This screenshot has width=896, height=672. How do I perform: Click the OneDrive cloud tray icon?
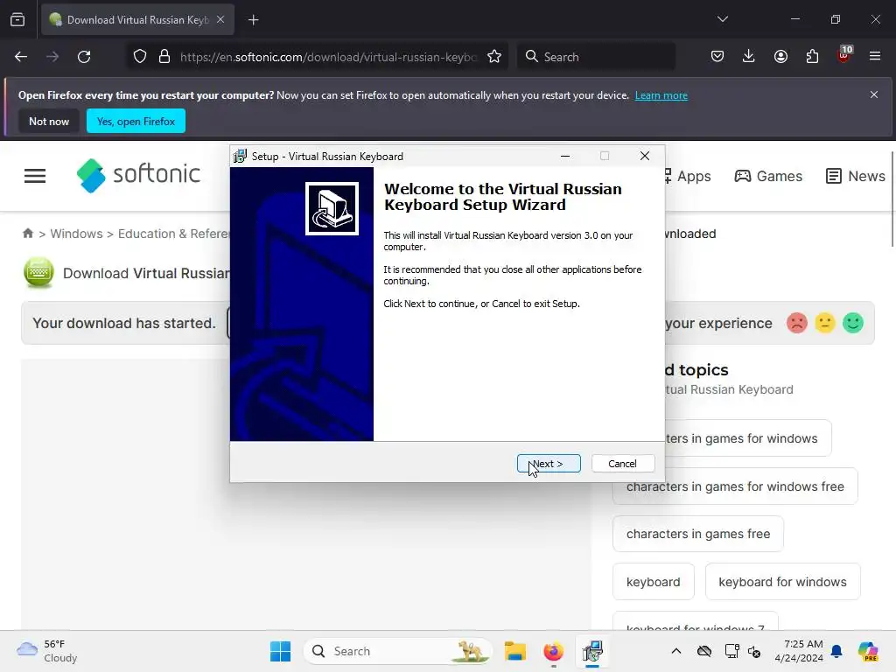pos(704,651)
